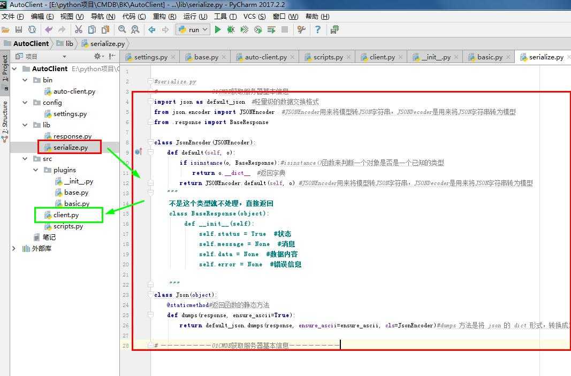
Task: Click the Paste toolbar icon
Action: point(105,30)
